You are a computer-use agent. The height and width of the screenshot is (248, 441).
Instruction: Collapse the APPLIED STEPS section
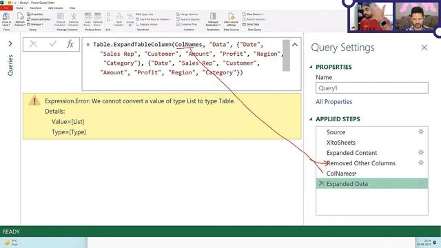pyautogui.click(x=311, y=119)
